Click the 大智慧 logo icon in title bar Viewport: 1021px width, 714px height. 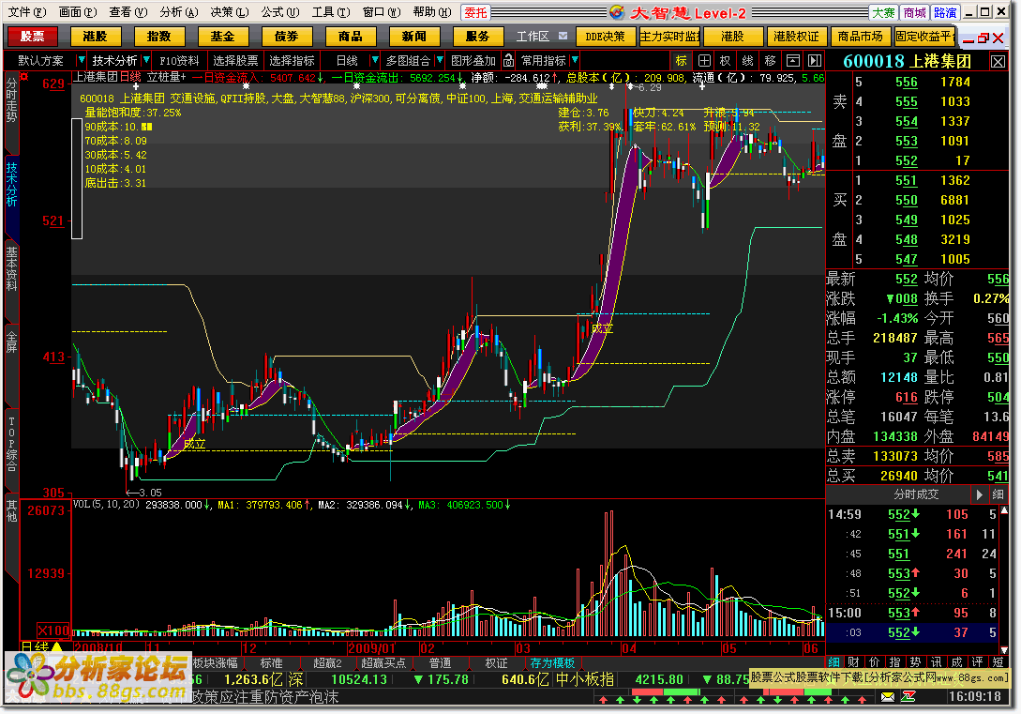617,12
